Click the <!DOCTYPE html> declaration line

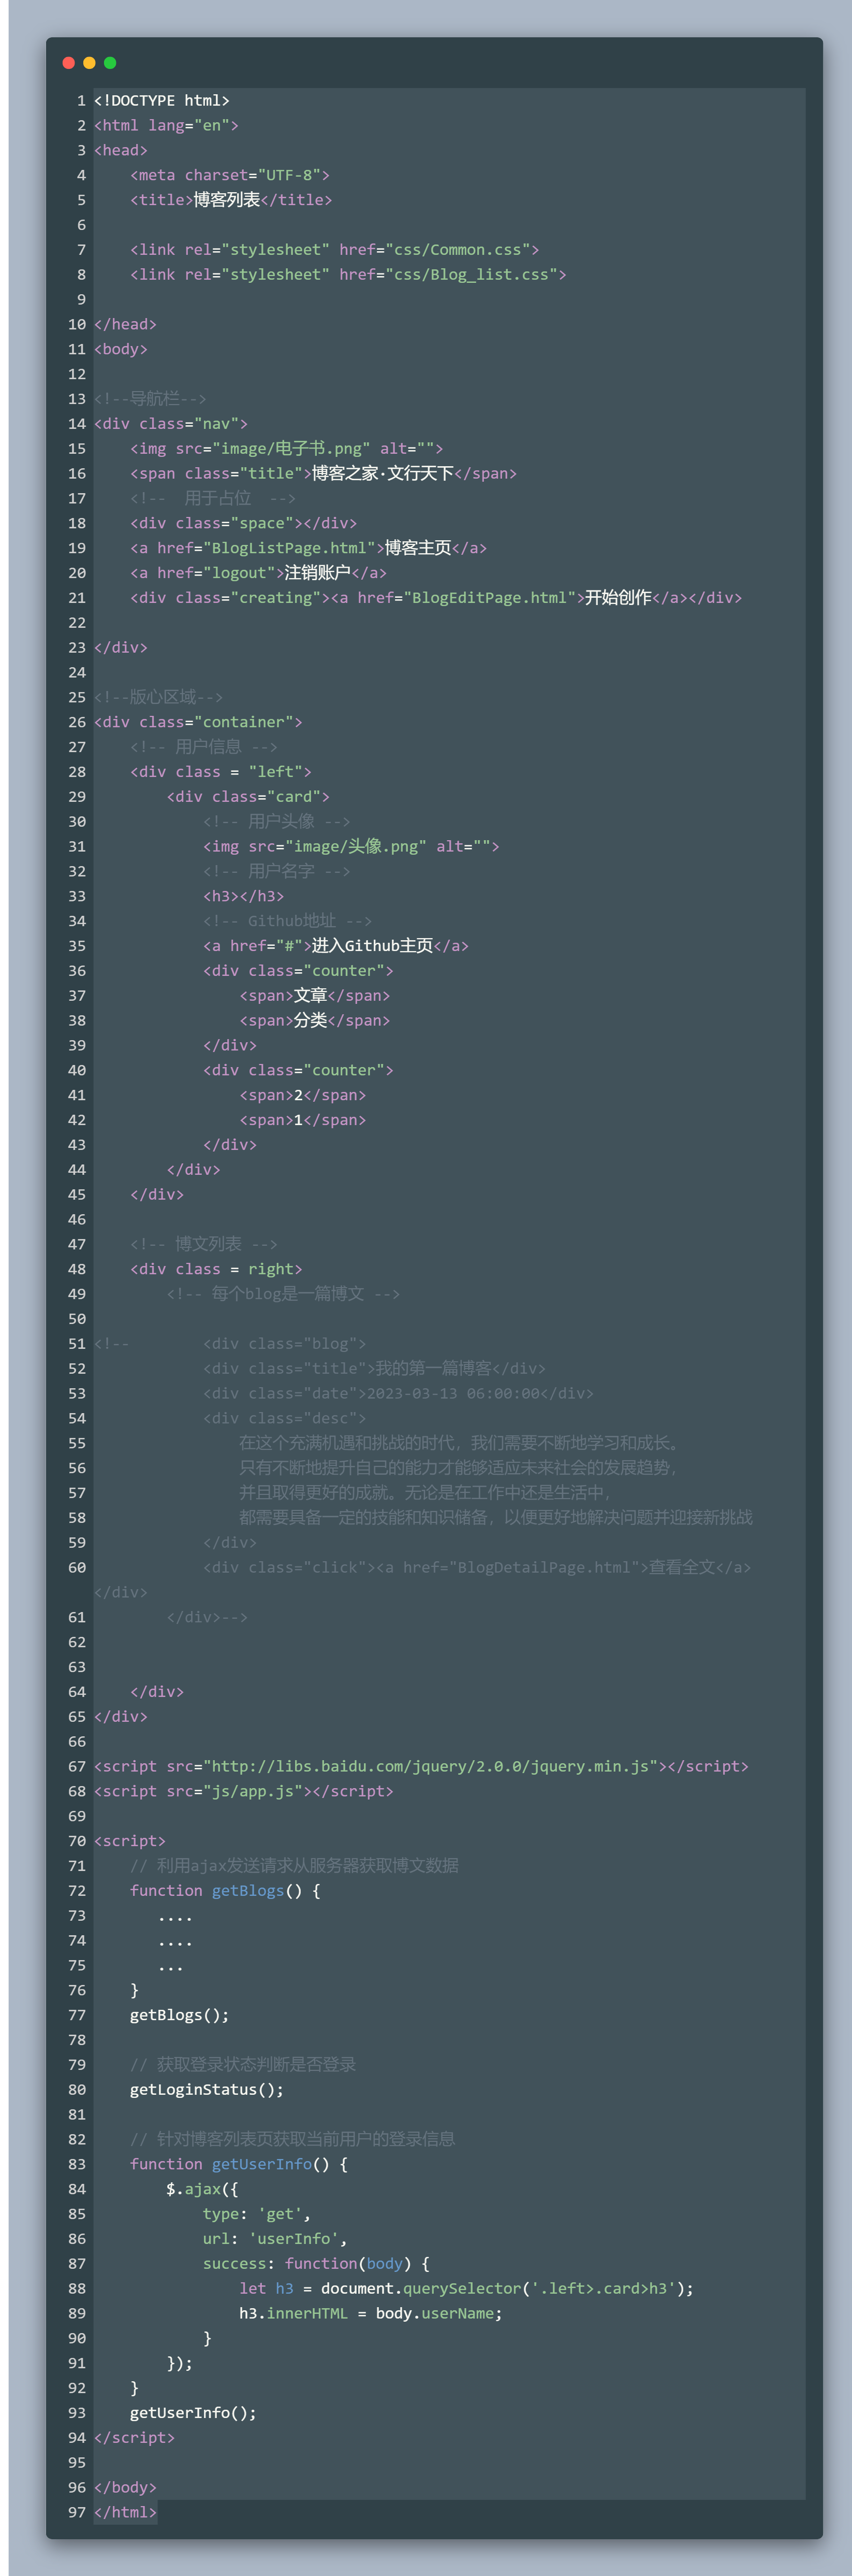click(162, 101)
